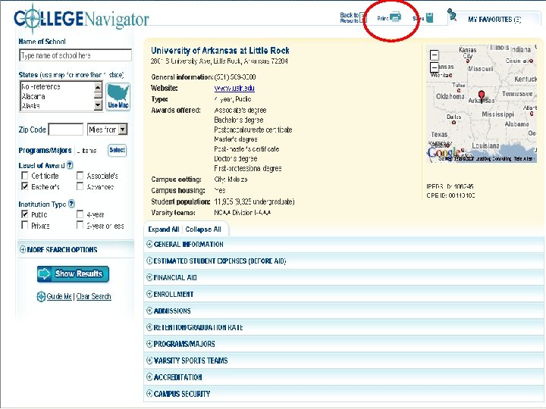Toggle the Private checkbox
This screenshot has width=546, height=409.
pyautogui.click(x=25, y=225)
